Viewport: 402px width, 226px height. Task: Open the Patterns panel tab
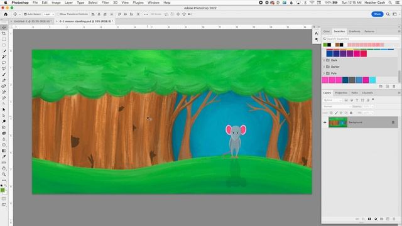pos(369,31)
